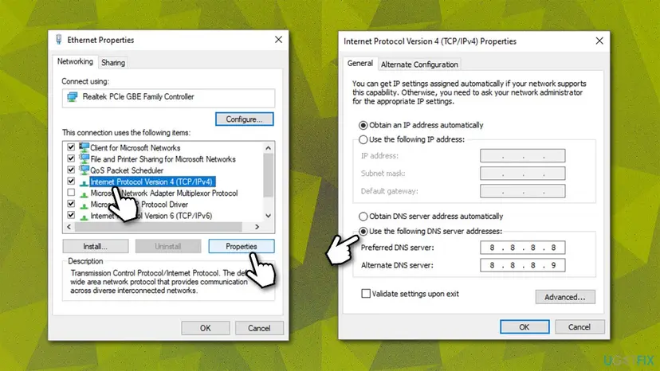
Task: Open Properties for selected item
Action: pos(242,247)
